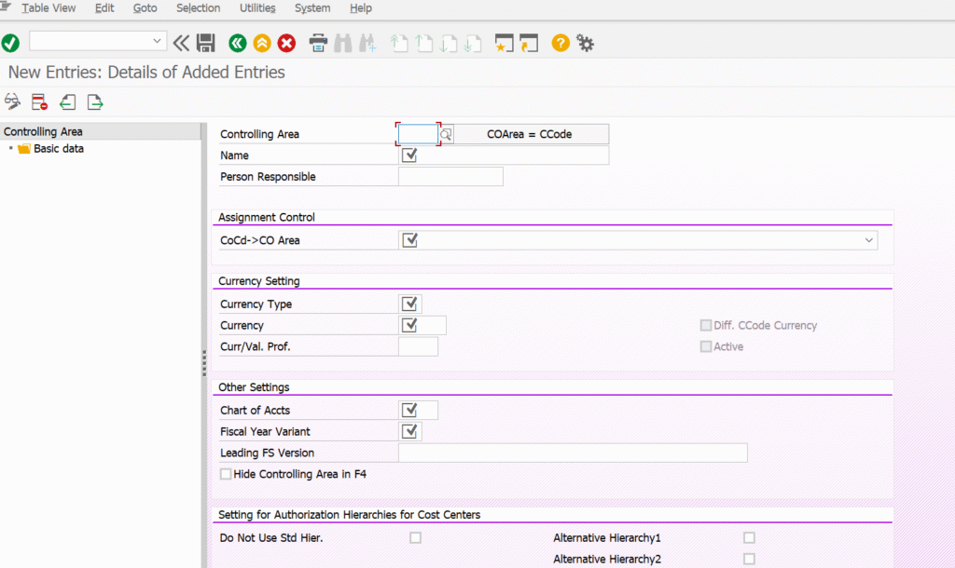955x568 pixels.
Task: Click the First Page icon
Action: tap(399, 43)
